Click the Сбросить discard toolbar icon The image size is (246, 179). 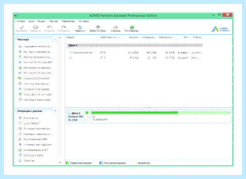[x=35, y=27]
